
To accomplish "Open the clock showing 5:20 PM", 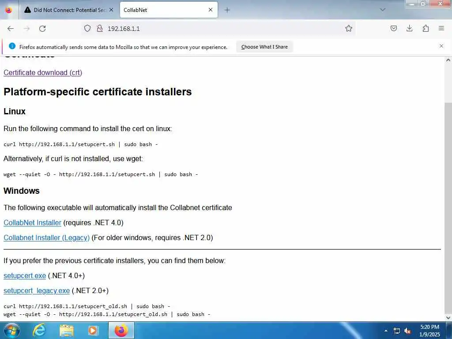I will [x=429, y=331].
